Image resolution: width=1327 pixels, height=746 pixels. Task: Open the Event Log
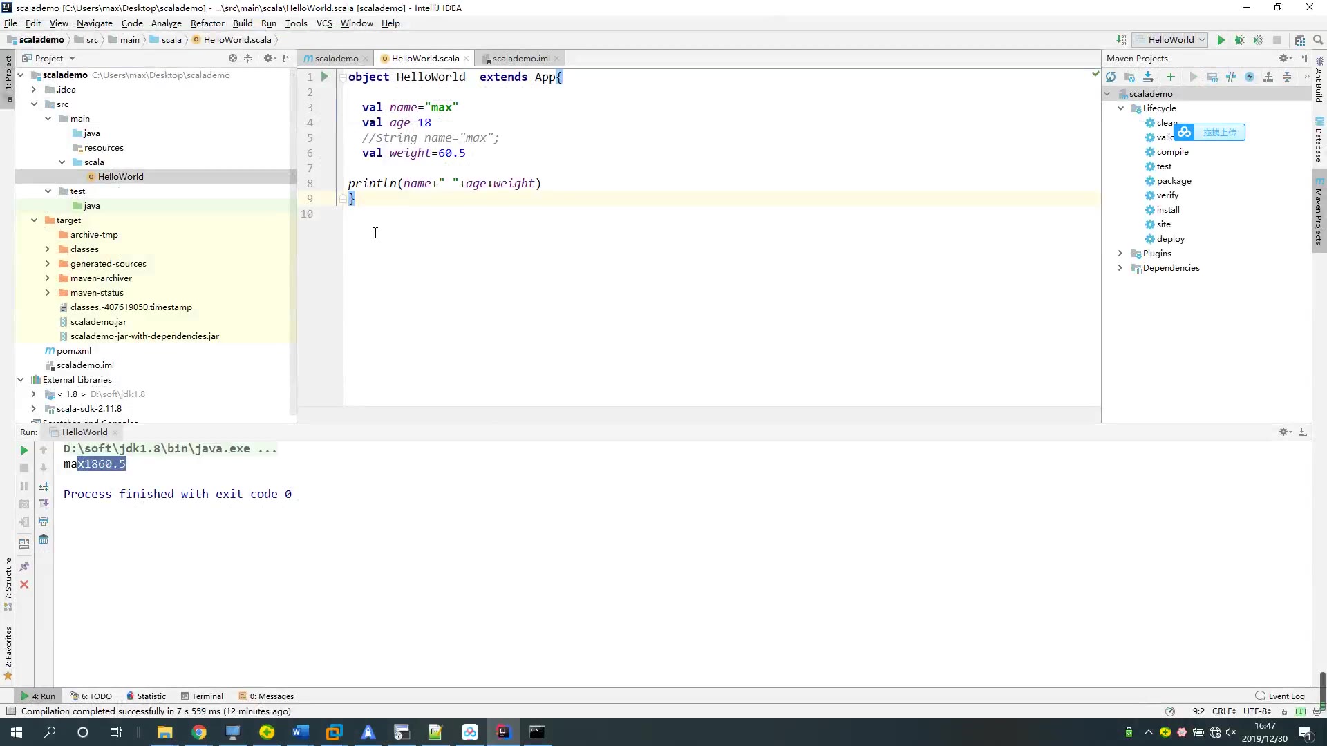point(1280,696)
